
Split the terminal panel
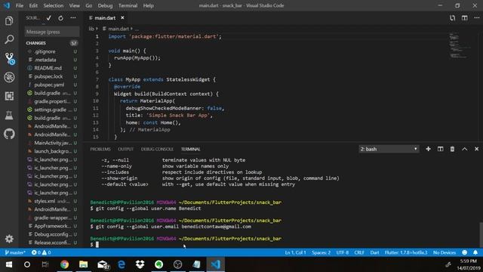[x=440, y=149]
